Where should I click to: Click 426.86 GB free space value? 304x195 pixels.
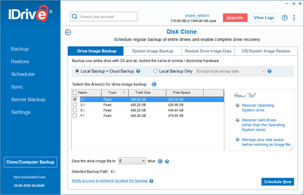click(x=176, y=105)
